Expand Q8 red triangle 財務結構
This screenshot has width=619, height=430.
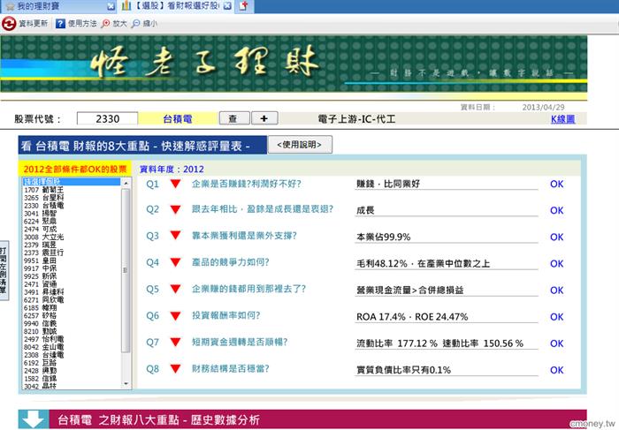coord(176,368)
